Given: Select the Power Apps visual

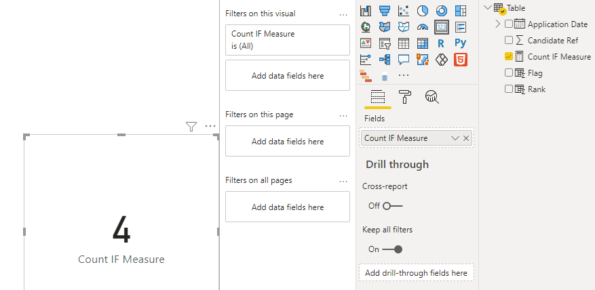Looking at the screenshot, I should click(x=441, y=60).
